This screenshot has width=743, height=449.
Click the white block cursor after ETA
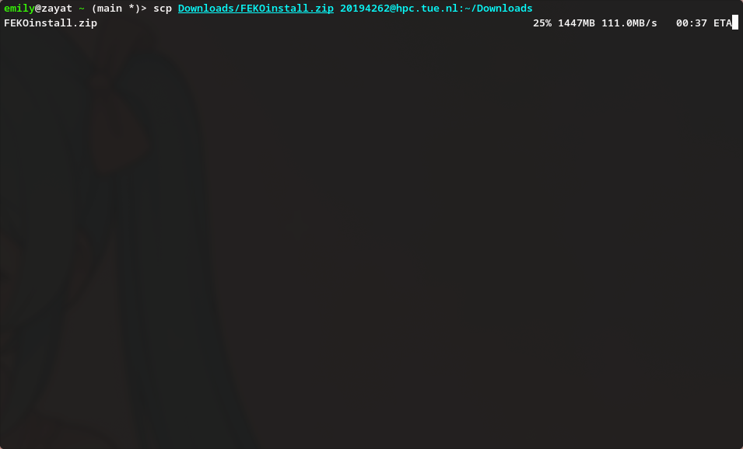[735, 23]
